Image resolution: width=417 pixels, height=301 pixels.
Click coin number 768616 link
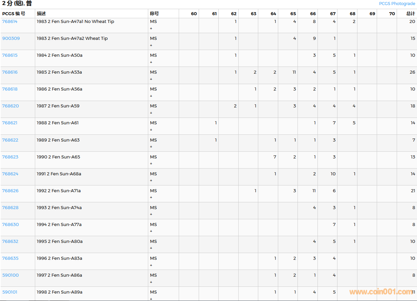pyautogui.click(x=10, y=72)
